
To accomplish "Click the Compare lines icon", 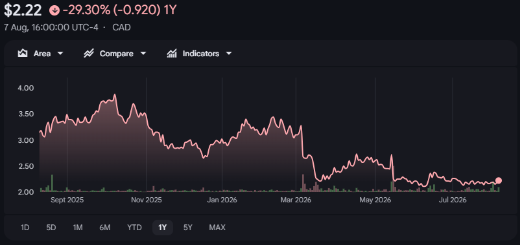I will tap(89, 53).
